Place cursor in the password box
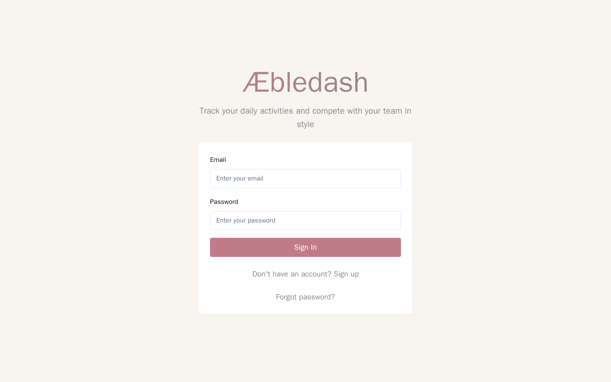 (x=305, y=221)
